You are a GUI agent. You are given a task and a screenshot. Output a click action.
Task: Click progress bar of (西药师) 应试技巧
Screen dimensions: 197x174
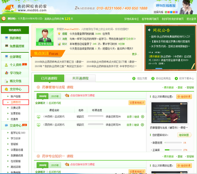pyautogui.click(x=96, y=124)
